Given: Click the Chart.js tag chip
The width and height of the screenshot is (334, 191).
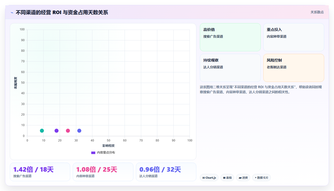Looking at the screenshot, I should click(x=209, y=178).
